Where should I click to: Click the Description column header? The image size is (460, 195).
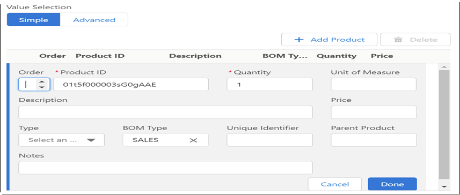(x=195, y=56)
